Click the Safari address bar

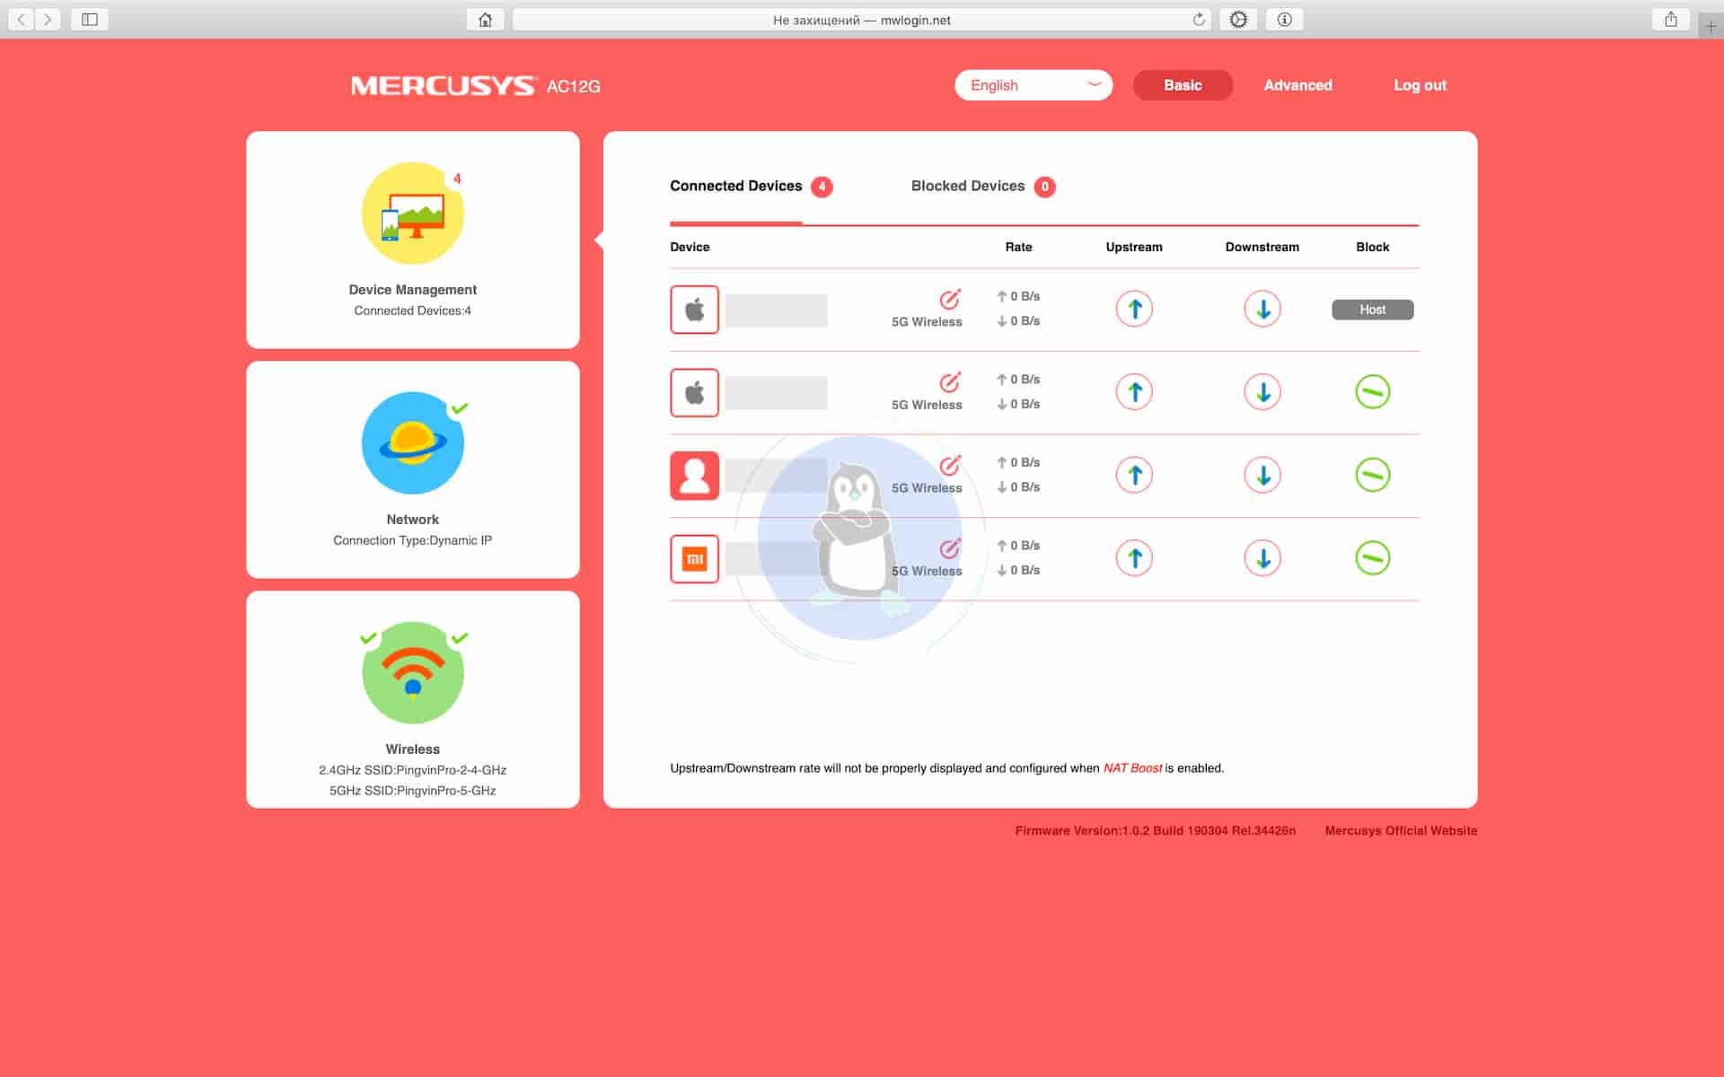coord(860,20)
